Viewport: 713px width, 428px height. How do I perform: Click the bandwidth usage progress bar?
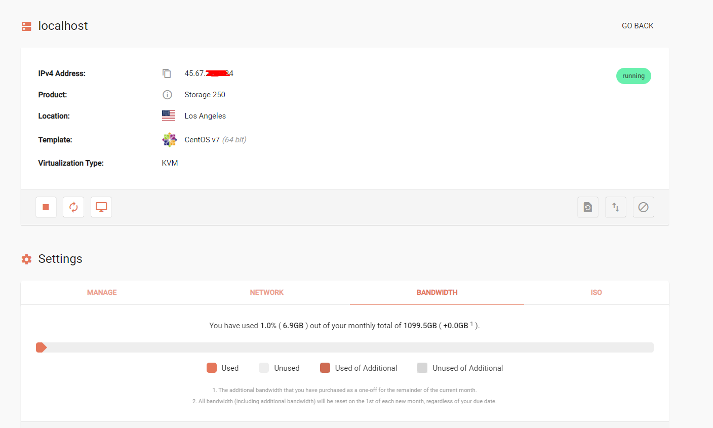(x=344, y=347)
